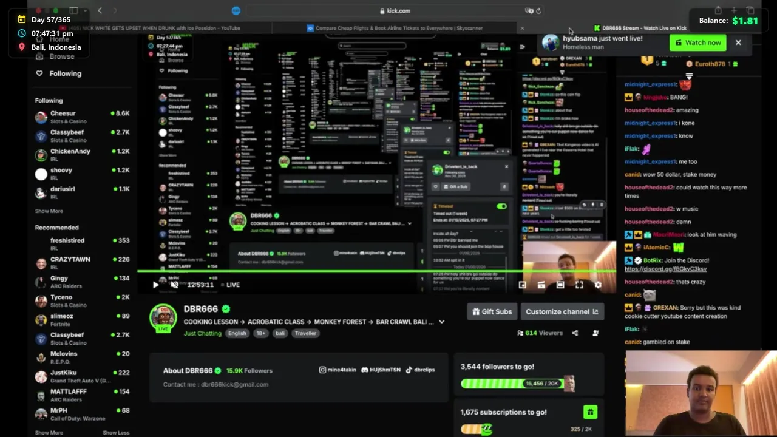Switch to theater mode icon
This screenshot has height=437, width=777.
560,285
